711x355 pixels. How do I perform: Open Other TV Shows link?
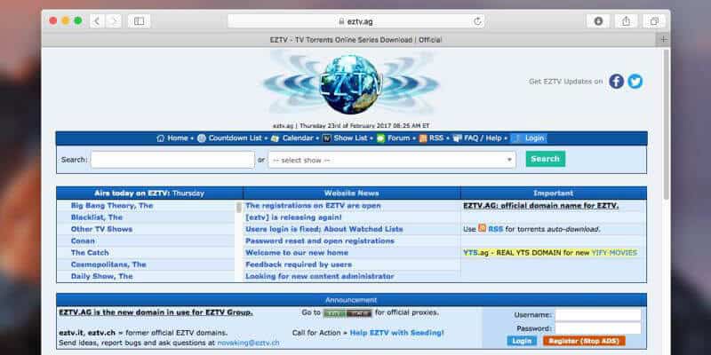coord(101,229)
